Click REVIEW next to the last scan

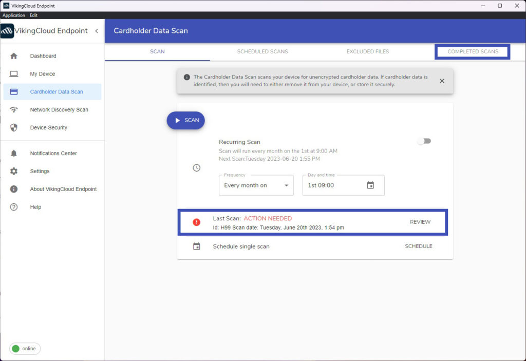(x=420, y=222)
